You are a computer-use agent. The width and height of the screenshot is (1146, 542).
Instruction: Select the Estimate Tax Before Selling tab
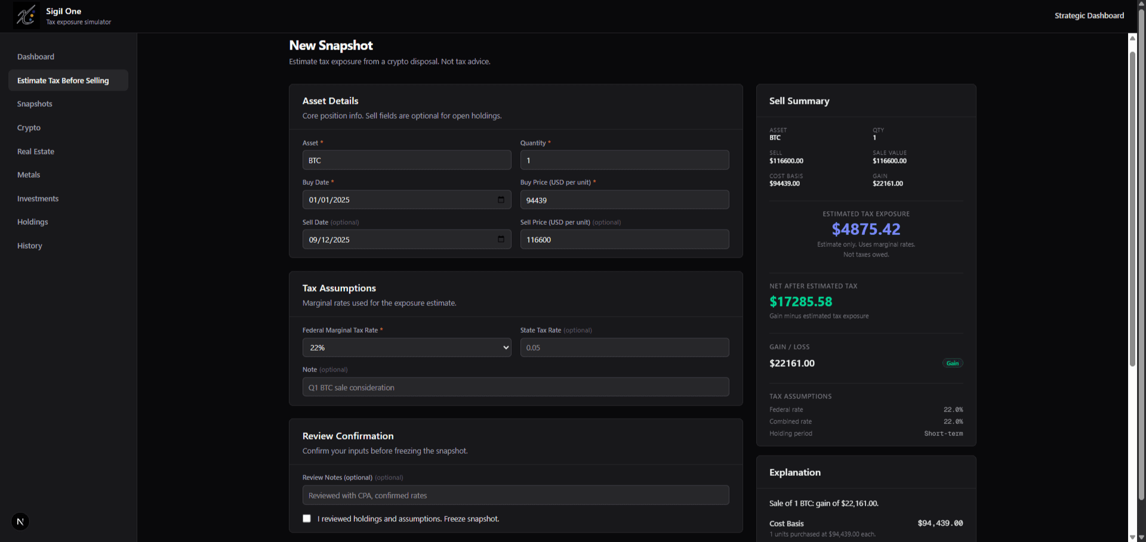pyautogui.click(x=63, y=80)
